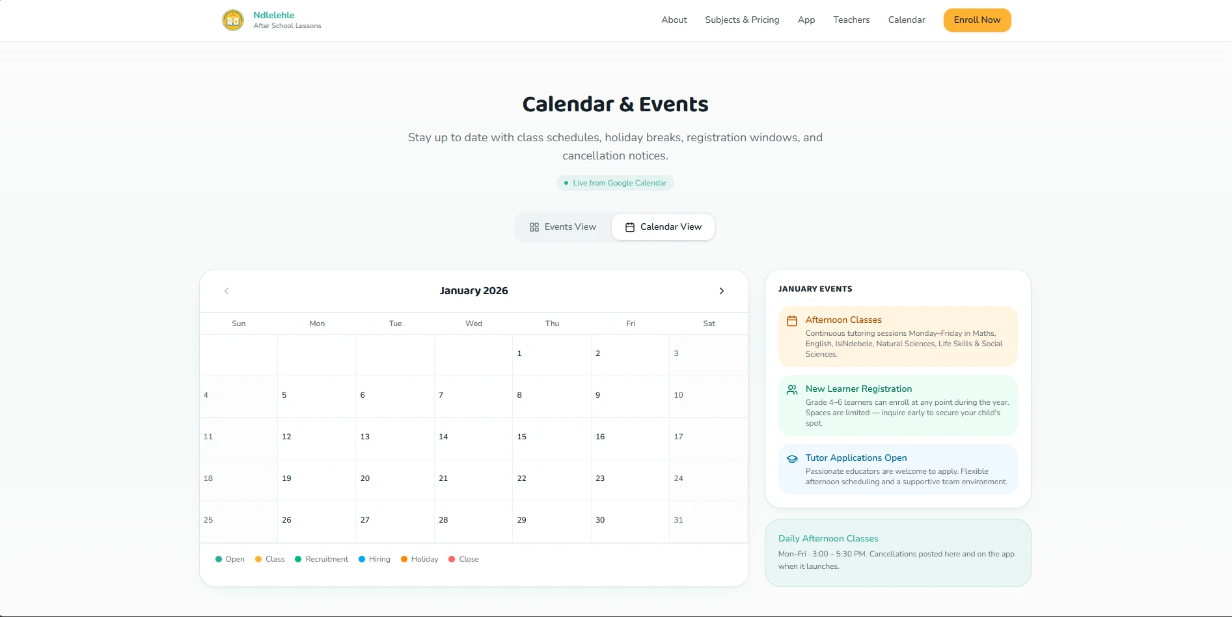Click the Ndlelehle logo icon
The height and width of the screenshot is (617, 1232).
[x=232, y=20]
